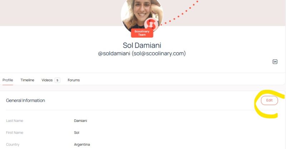The image size is (286, 149).
Task: Click the General Information section title
Action: pos(25,100)
